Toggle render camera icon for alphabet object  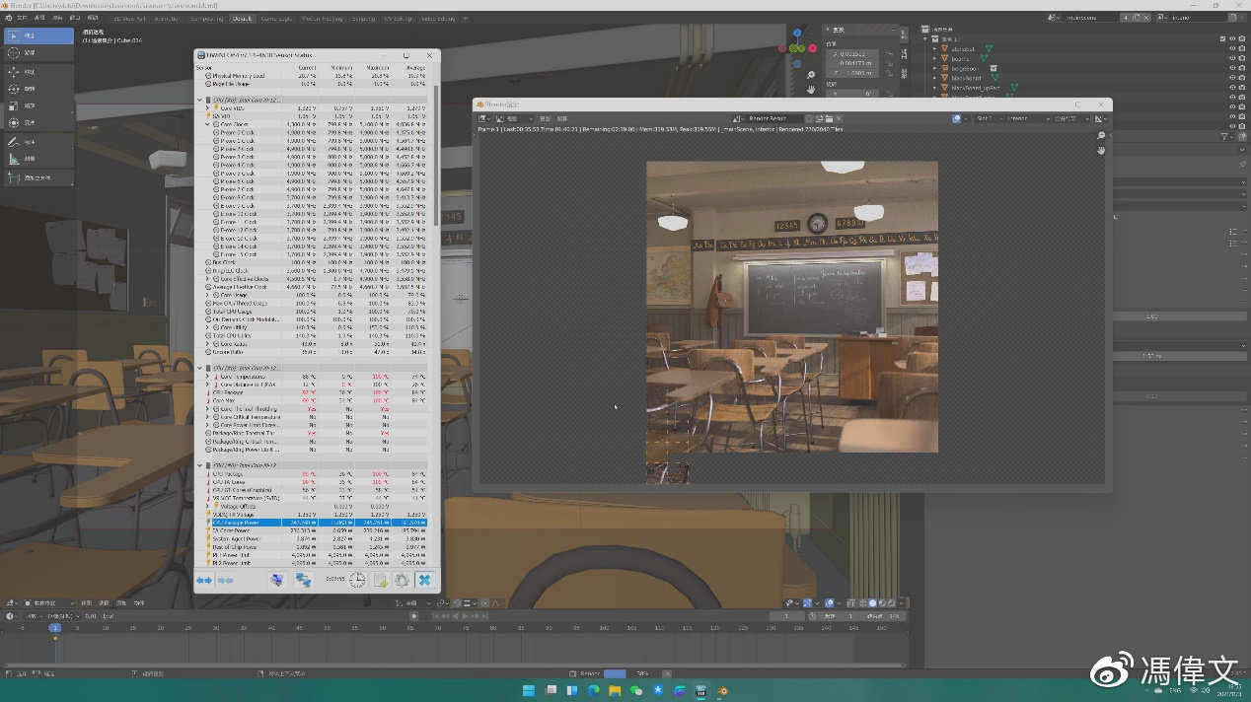[x=1242, y=48]
